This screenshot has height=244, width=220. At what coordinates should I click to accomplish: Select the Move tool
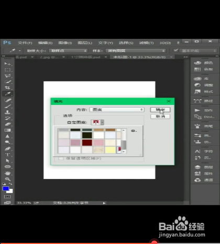[x=7, y=63]
